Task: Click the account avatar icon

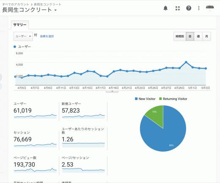Action: tap(210, 7)
